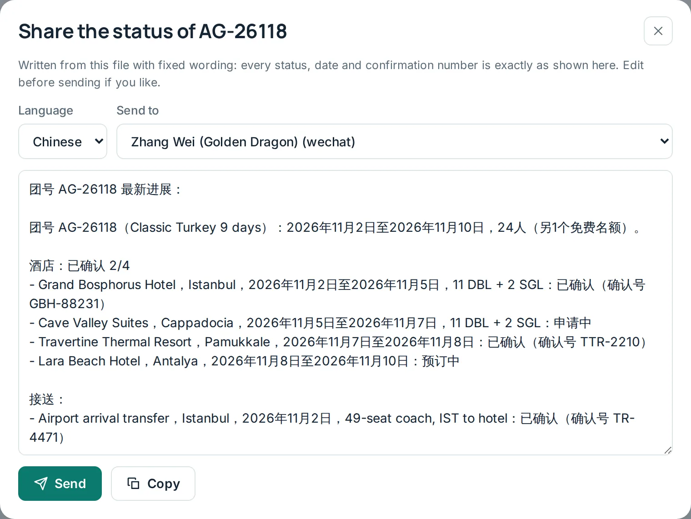Click the Grand Bosphorus Hotel line

(x=337, y=294)
